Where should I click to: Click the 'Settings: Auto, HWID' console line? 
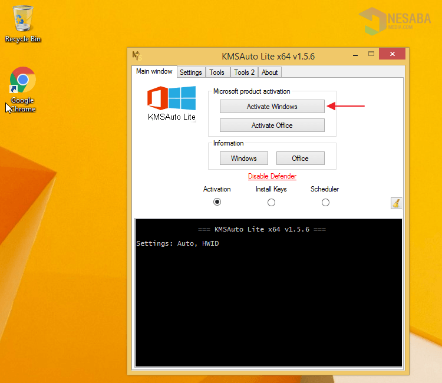point(177,243)
